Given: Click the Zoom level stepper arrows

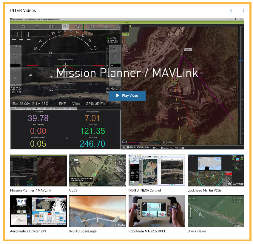Looking at the screenshot, I should point(183,148).
